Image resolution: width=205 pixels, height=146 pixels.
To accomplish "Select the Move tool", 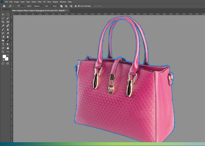I will pyautogui.click(x=3, y=14).
